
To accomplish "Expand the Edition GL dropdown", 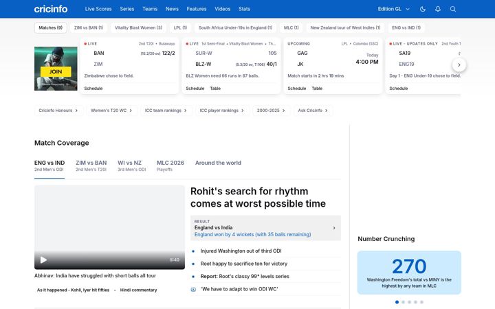I will tap(394, 9).
